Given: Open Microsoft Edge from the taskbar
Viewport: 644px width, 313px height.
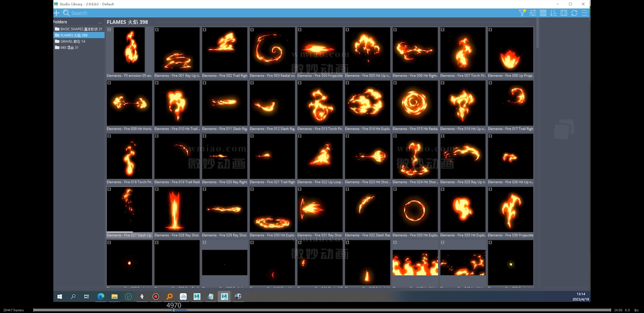Looking at the screenshot, I should (x=101, y=297).
